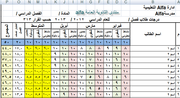Screen dimensions: 180x98
Task: Select column P header
Action: tap(7, 2)
